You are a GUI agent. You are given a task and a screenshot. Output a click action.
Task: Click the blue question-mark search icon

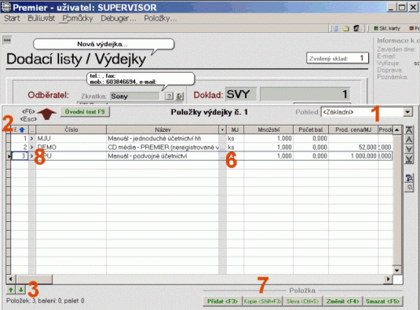pyautogui.click(x=409, y=177)
